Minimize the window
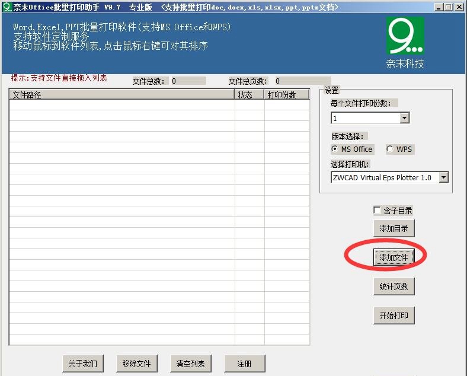The height and width of the screenshot is (376, 467). click(438, 7)
